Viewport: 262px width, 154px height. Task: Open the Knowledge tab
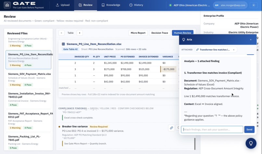pyautogui.click(x=111, y=5)
